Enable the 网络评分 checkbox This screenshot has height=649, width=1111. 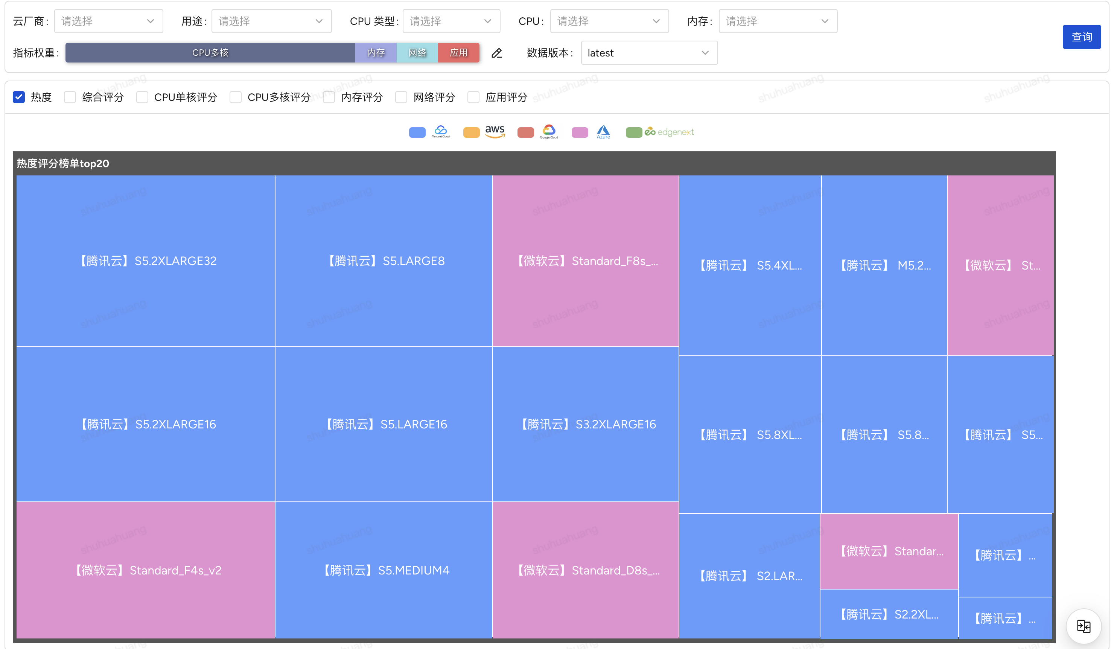coord(401,97)
